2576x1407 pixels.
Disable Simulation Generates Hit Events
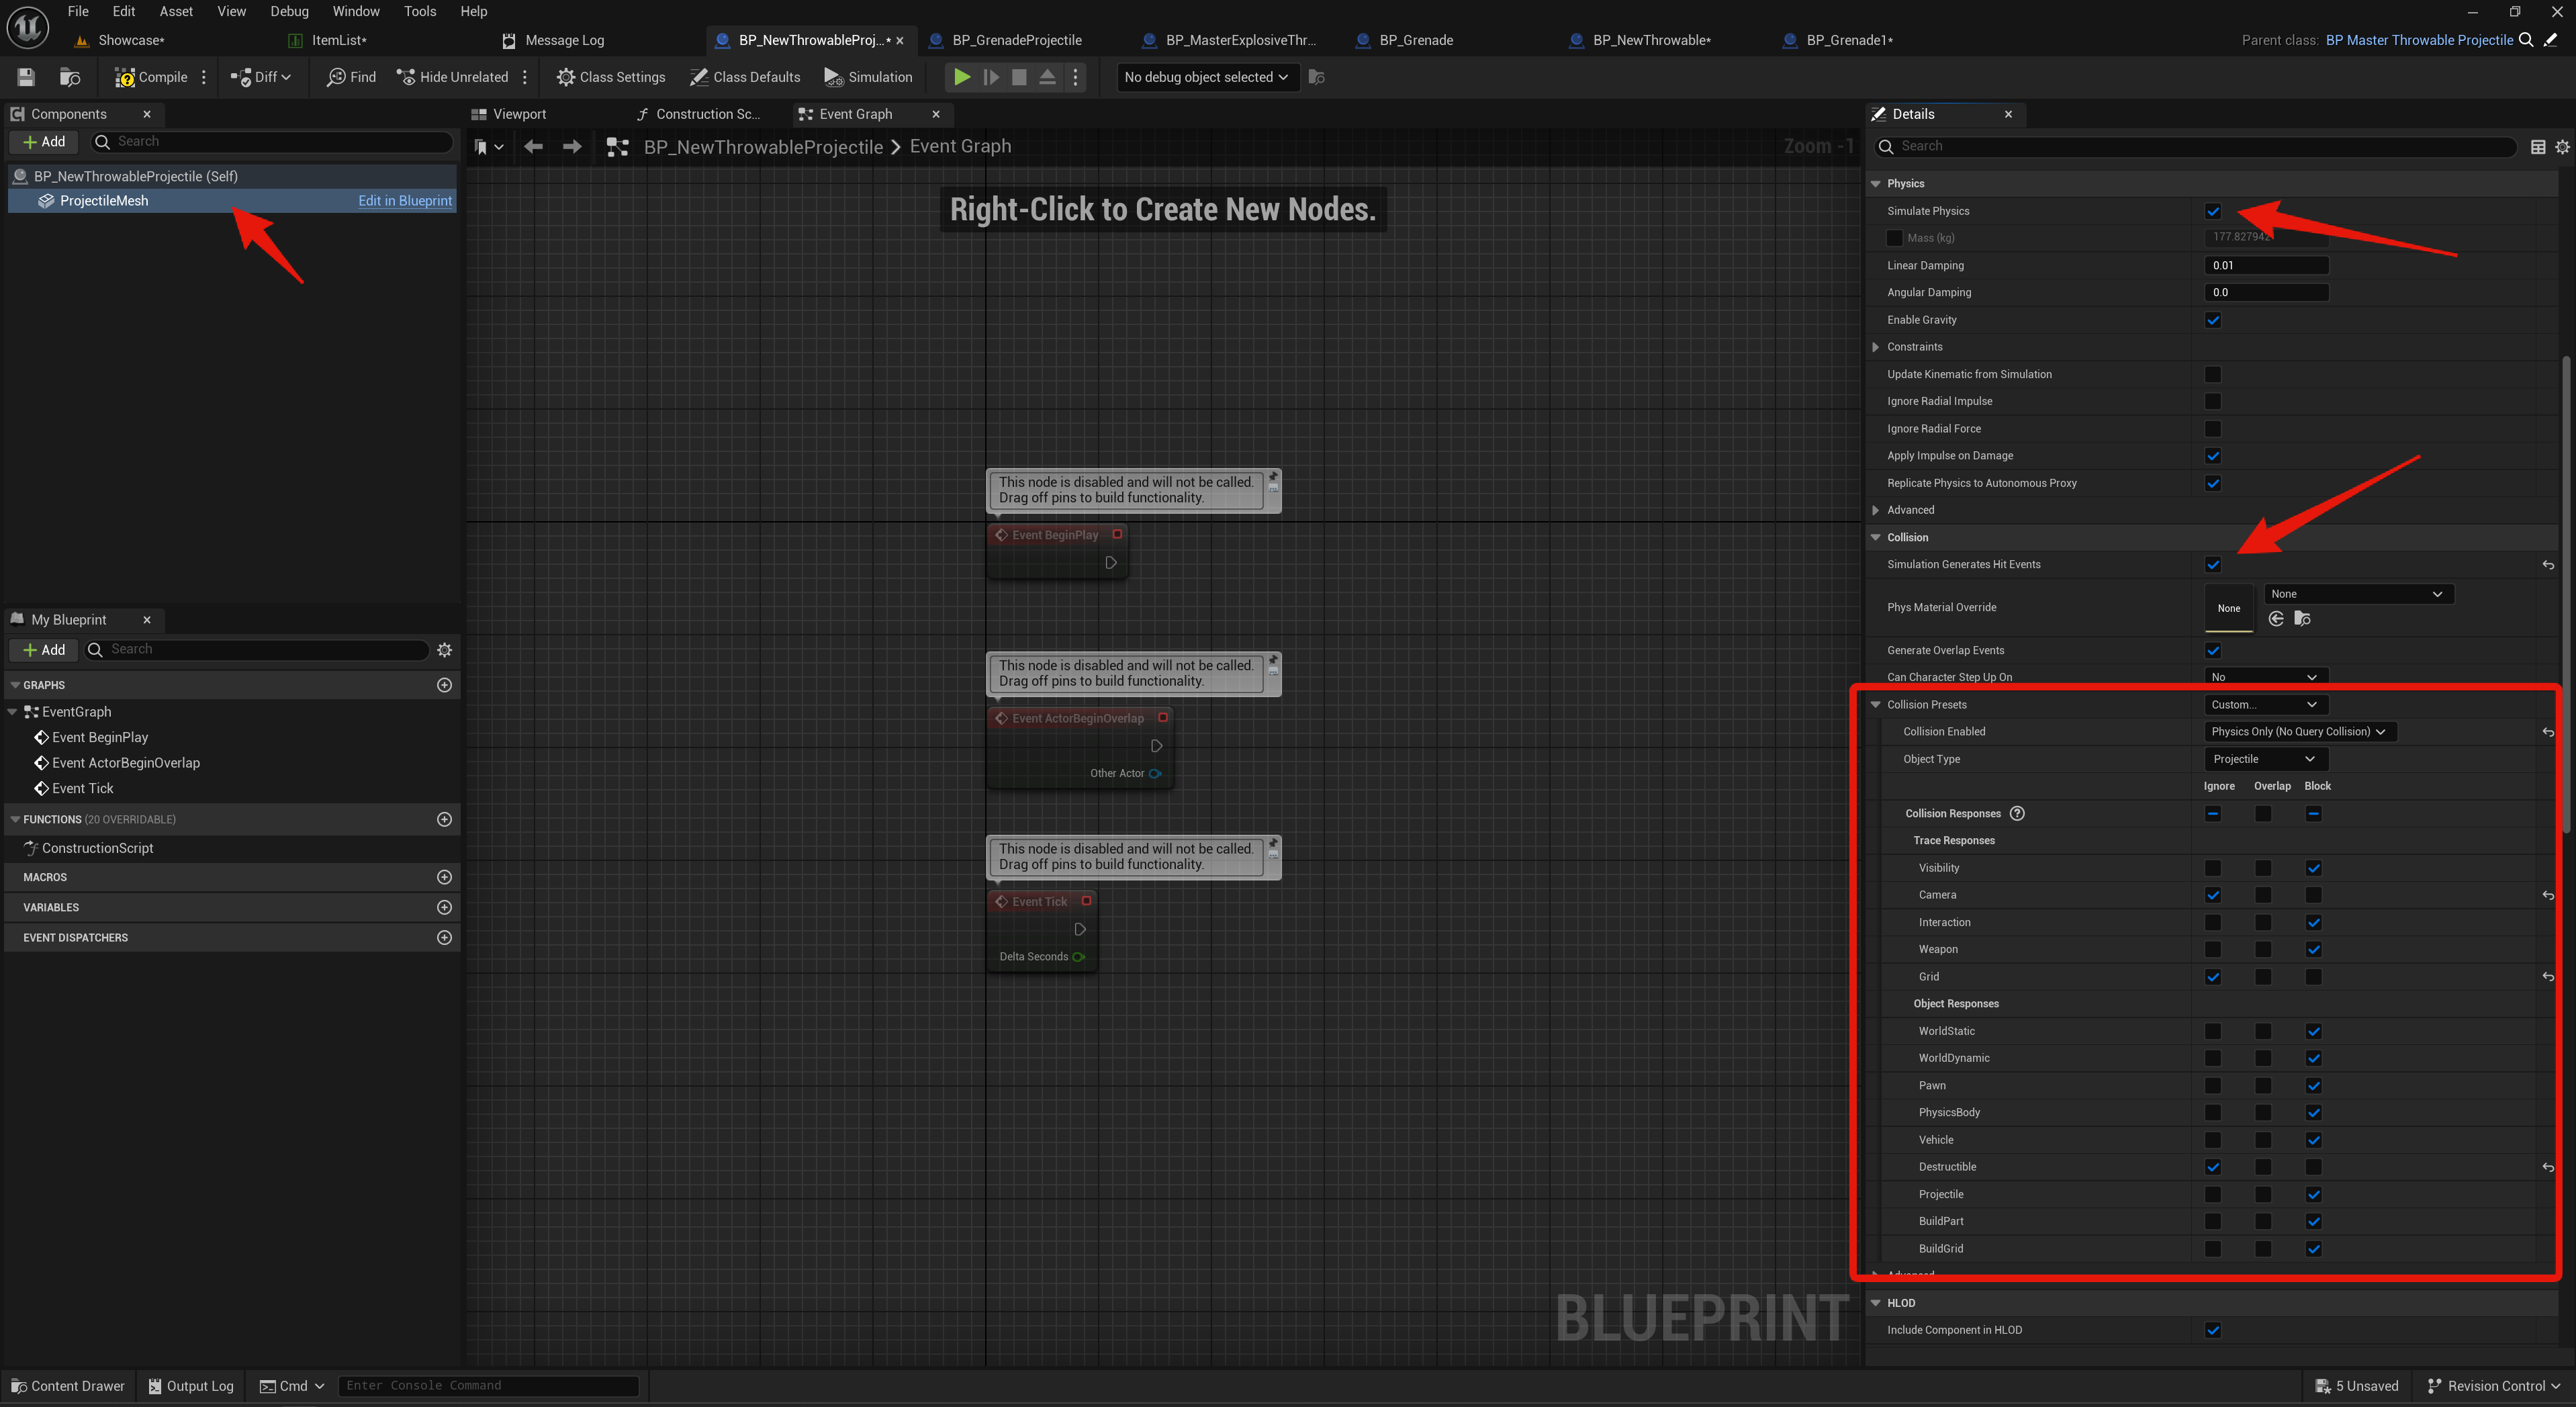2213,564
